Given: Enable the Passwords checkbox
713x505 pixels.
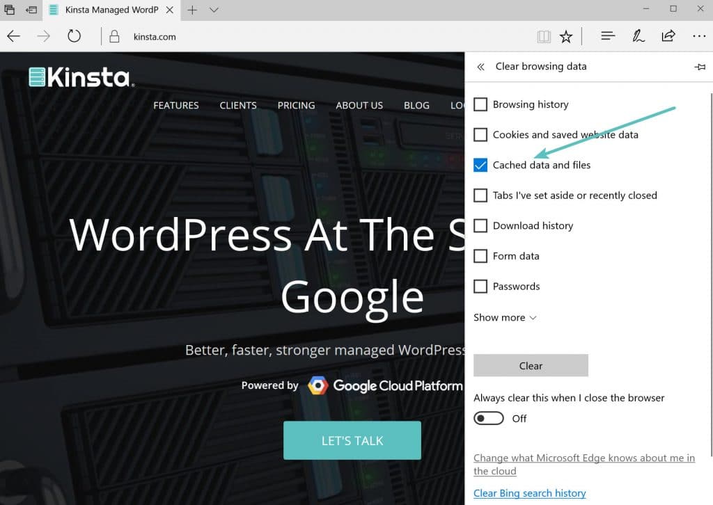Looking at the screenshot, I should [x=480, y=286].
